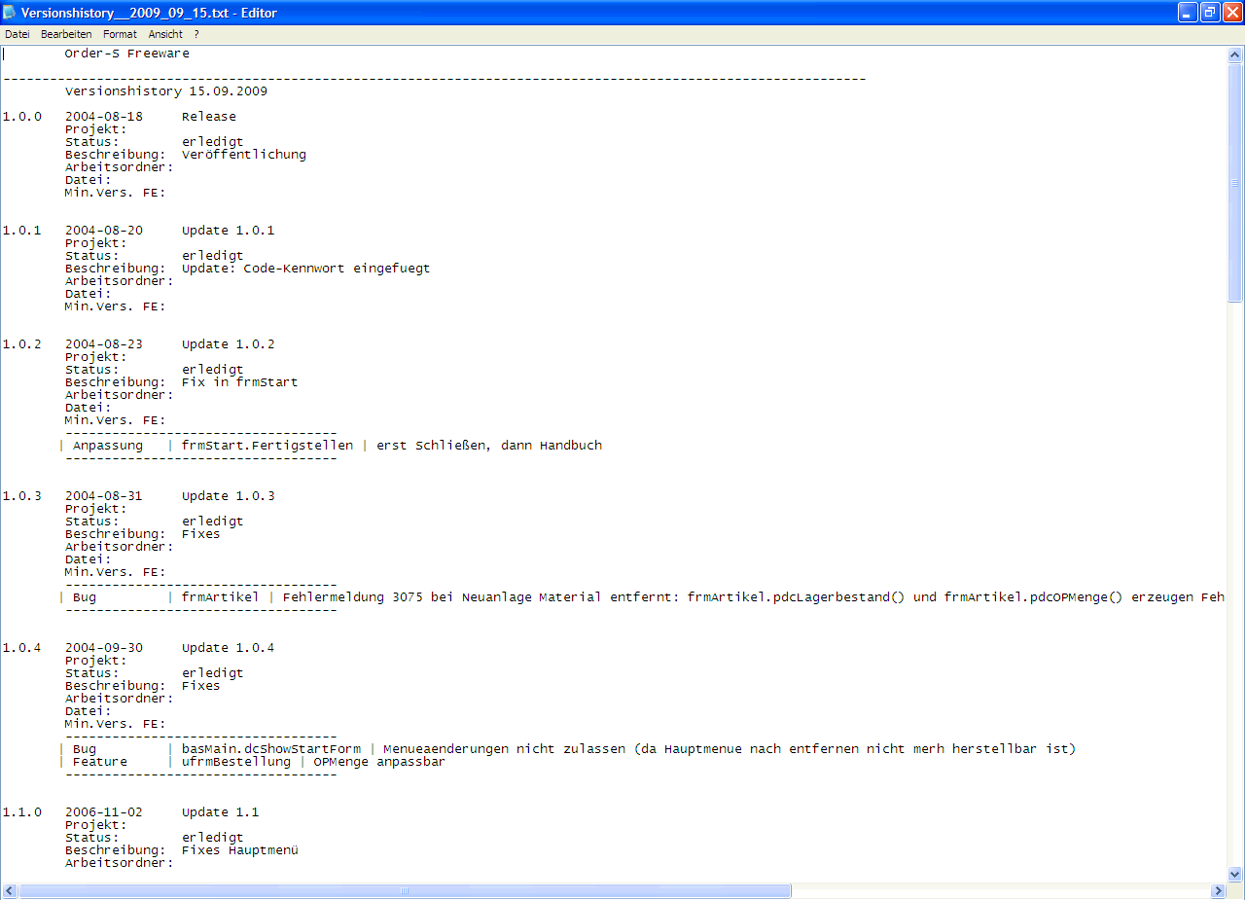
Task: Open the Format menu
Action: coord(120,34)
